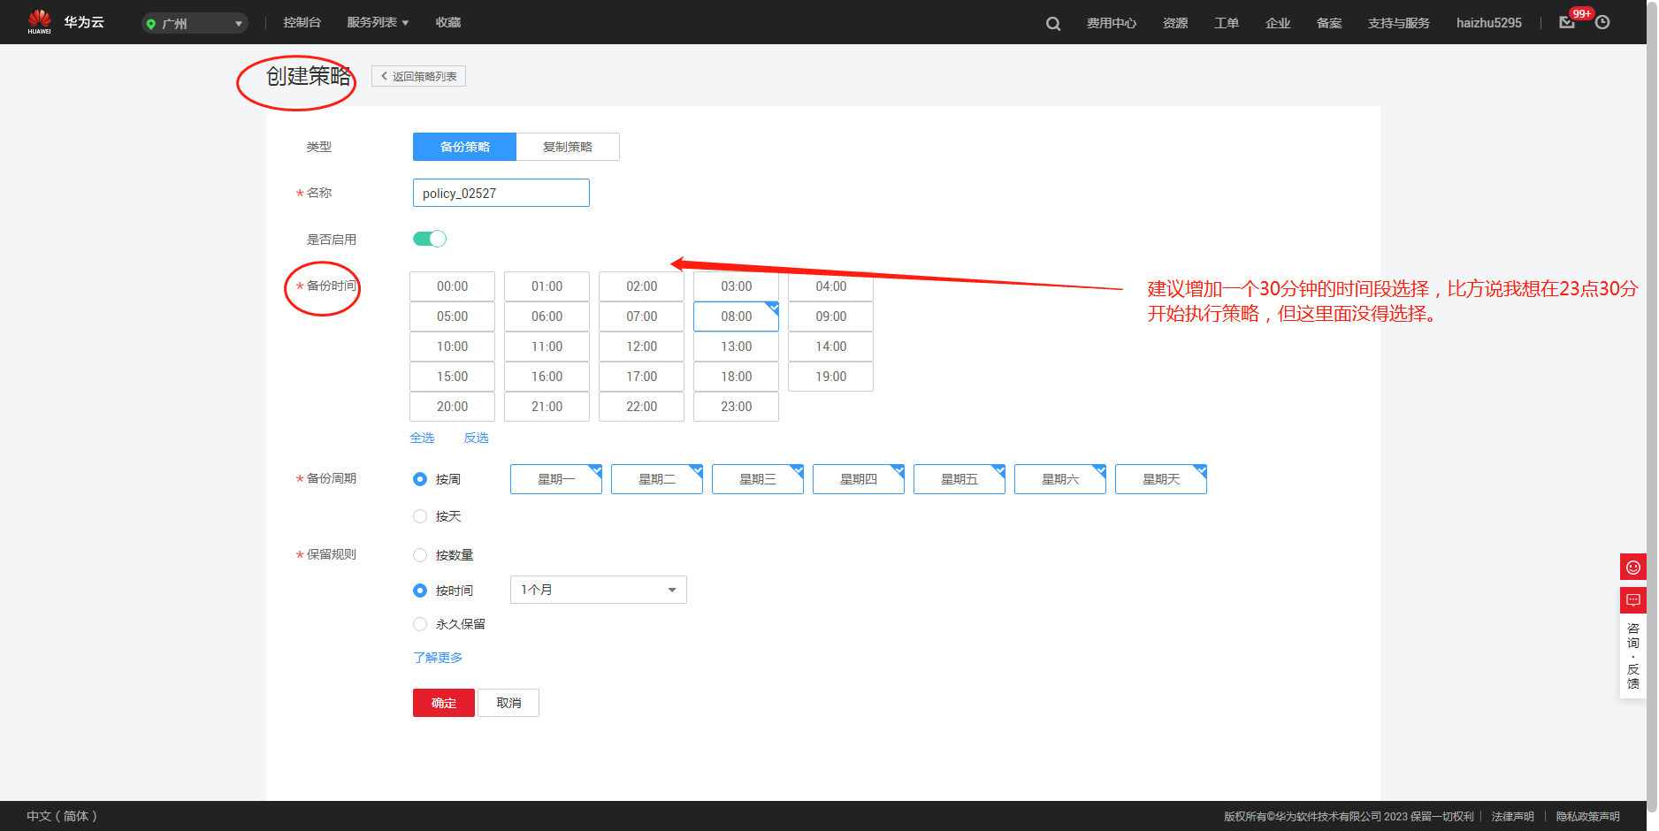
Task: Select backup time 03:00
Action: click(x=736, y=286)
